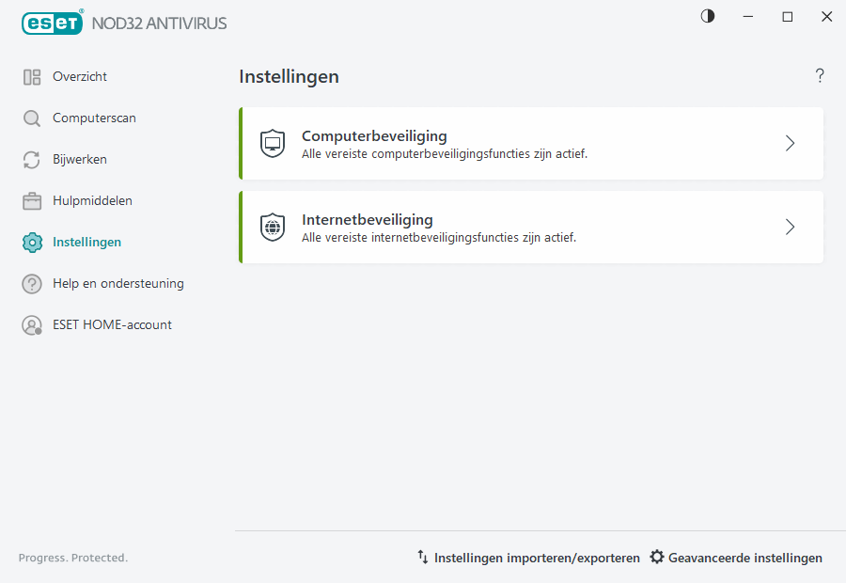The width and height of the screenshot is (846, 583).
Task: Expand the Computerbeveiliging settings chevron
Action: [790, 143]
